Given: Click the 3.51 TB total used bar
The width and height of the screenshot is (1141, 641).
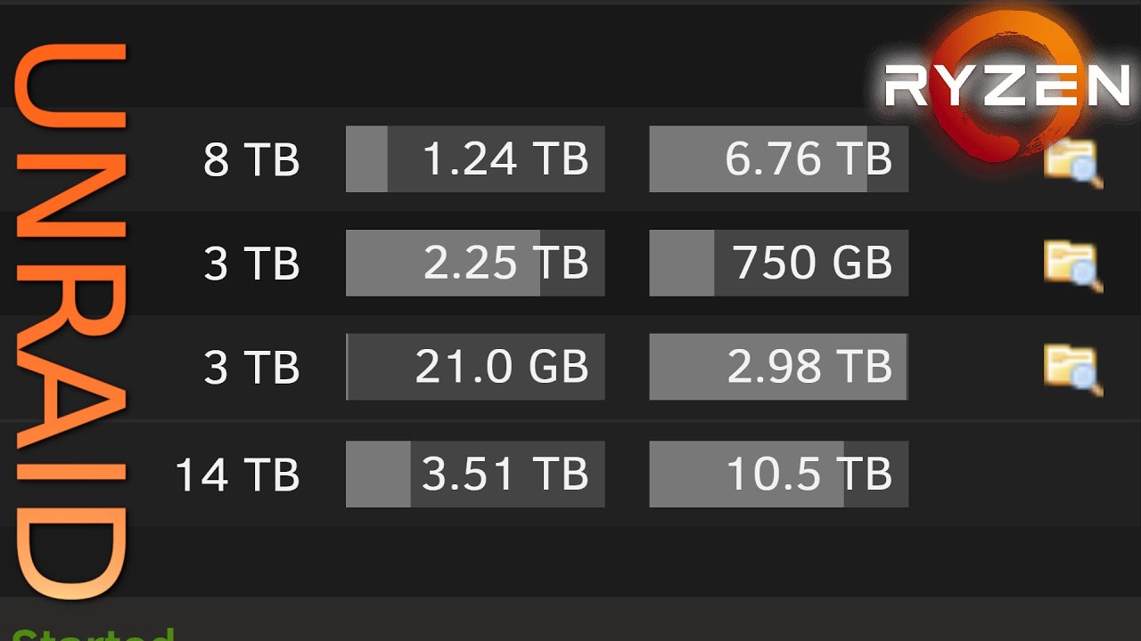Looking at the screenshot, I should (475, 474).
